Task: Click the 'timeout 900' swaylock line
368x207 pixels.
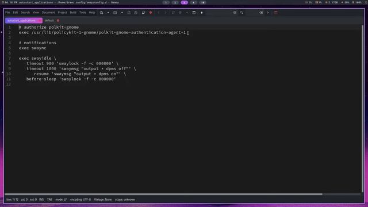Action: click(x=72, y=63)
